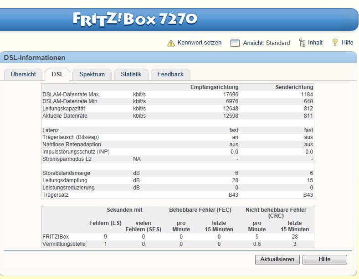This screenshot has width=359, height=279.
Task: Click the NA unit for Stromsparmodus
Action: click(x=137, y=159)
